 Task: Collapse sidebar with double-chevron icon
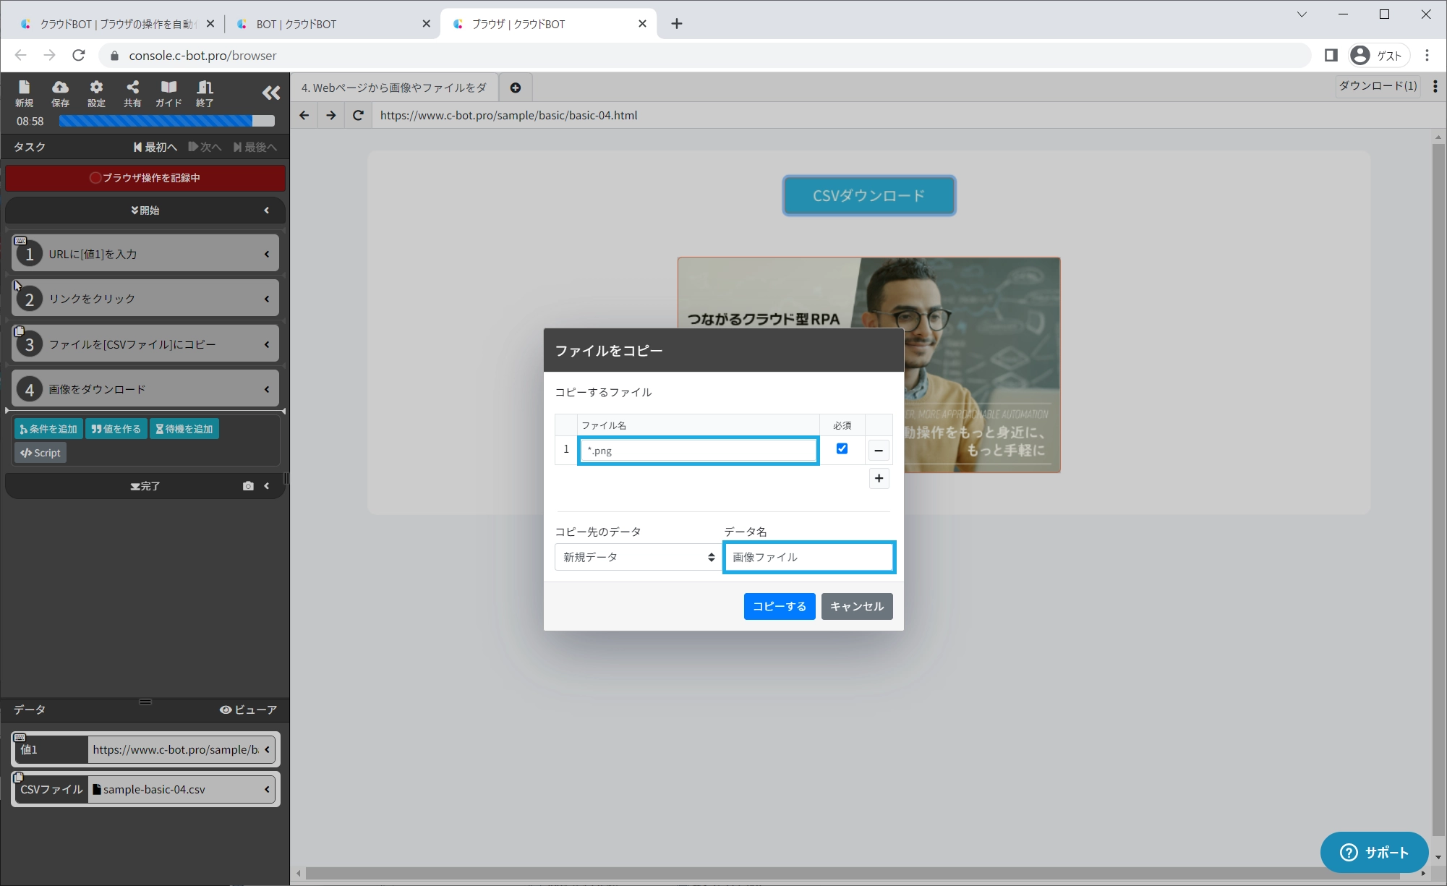pyautogui.click(x=271, y=93)
